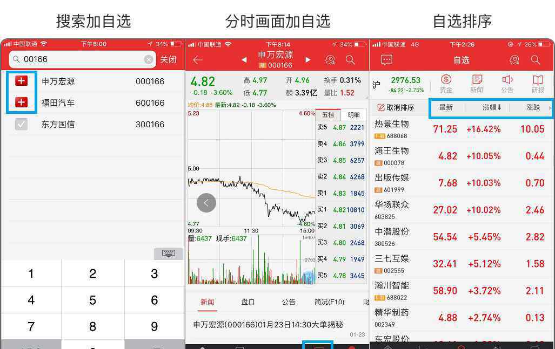The height and width of the screenshot is (349, 555).
Task: Go back from the 申万宏源 quote screen
Action: (198, 60)
